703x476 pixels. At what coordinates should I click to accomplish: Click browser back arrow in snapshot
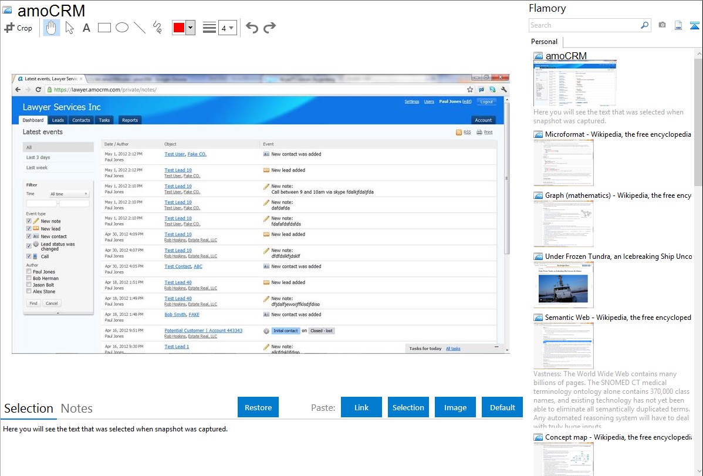coord(18,89)
